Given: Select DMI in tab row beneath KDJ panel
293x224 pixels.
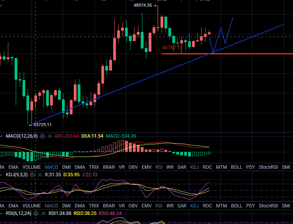Looking at the screenshot, I should (66, 206).
